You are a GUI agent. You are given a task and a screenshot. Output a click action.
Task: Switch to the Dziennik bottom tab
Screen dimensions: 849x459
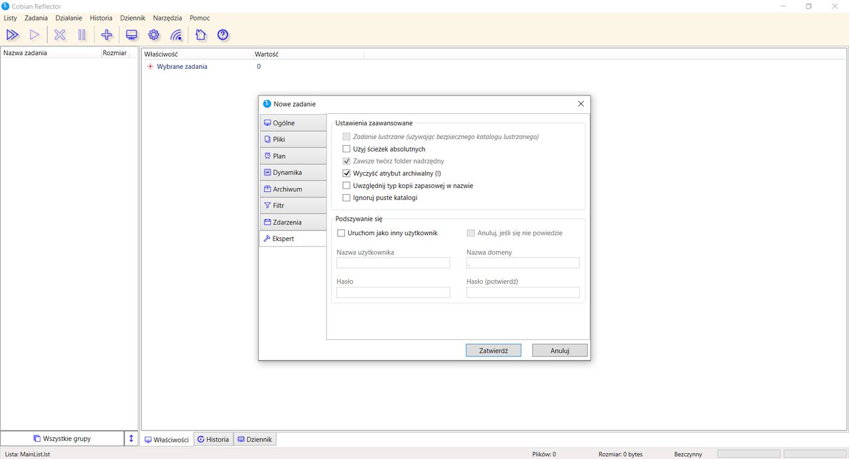click(x=255, y=439)
